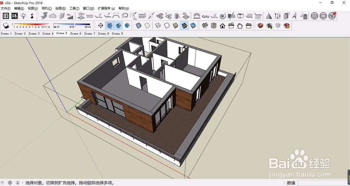The height and width of the screenshot is (186, 350).
Task: Click the black grid table icon
Action: (x=6, y=16)
